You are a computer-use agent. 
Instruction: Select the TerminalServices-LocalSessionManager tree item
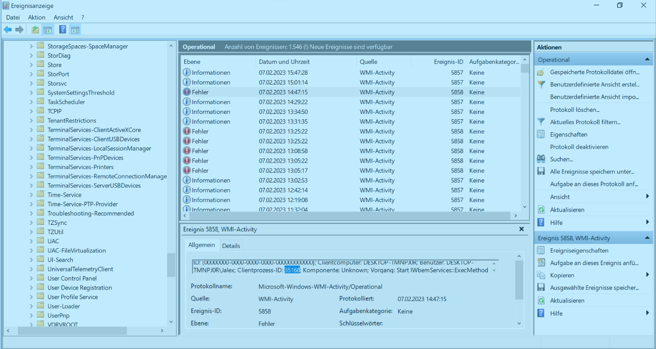99,148
